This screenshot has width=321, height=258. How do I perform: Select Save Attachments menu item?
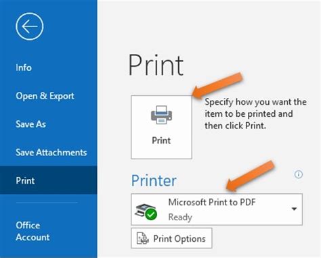pyautogui.click(x=51, y=153)
